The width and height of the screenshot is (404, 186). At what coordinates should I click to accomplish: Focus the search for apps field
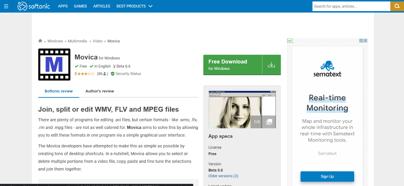351,6
